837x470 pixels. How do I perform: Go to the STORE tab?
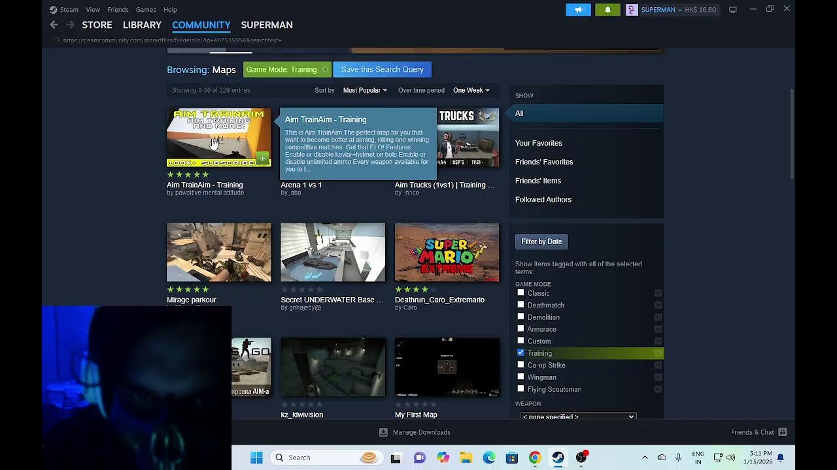tap(97, 25)
